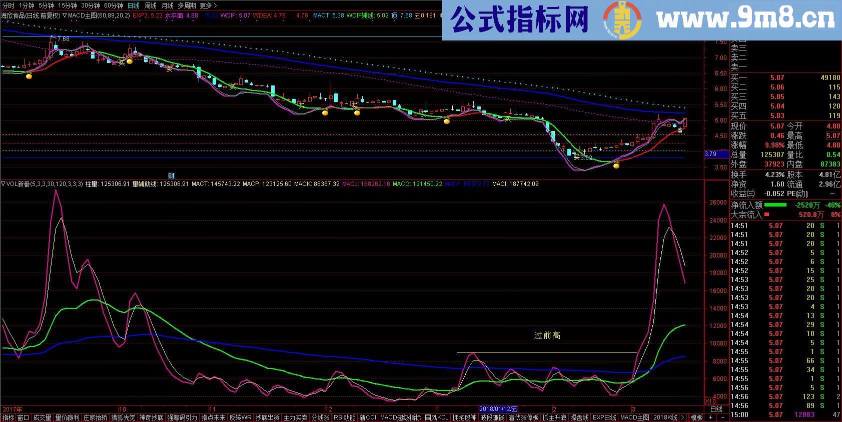Click the 大宗流入 red bar
Viewport: 842px width, 422px height.
tap(766, 214)
